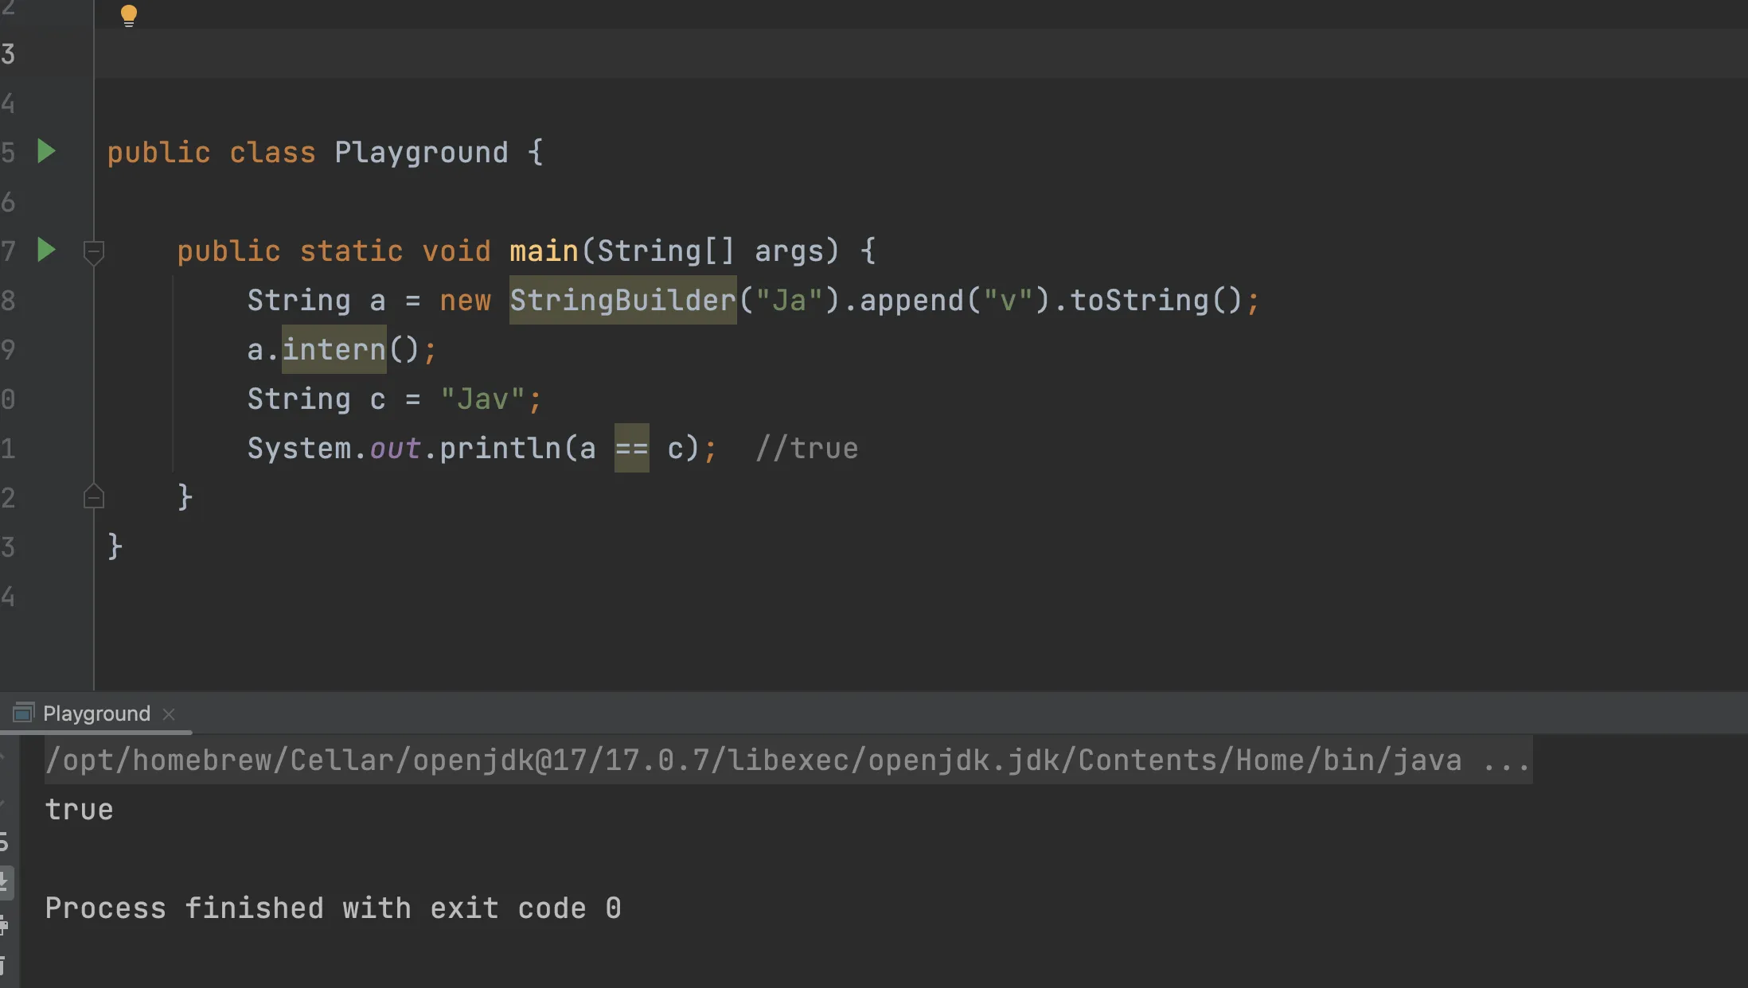Click the highlighted == operator

click(x=631, y=449)
